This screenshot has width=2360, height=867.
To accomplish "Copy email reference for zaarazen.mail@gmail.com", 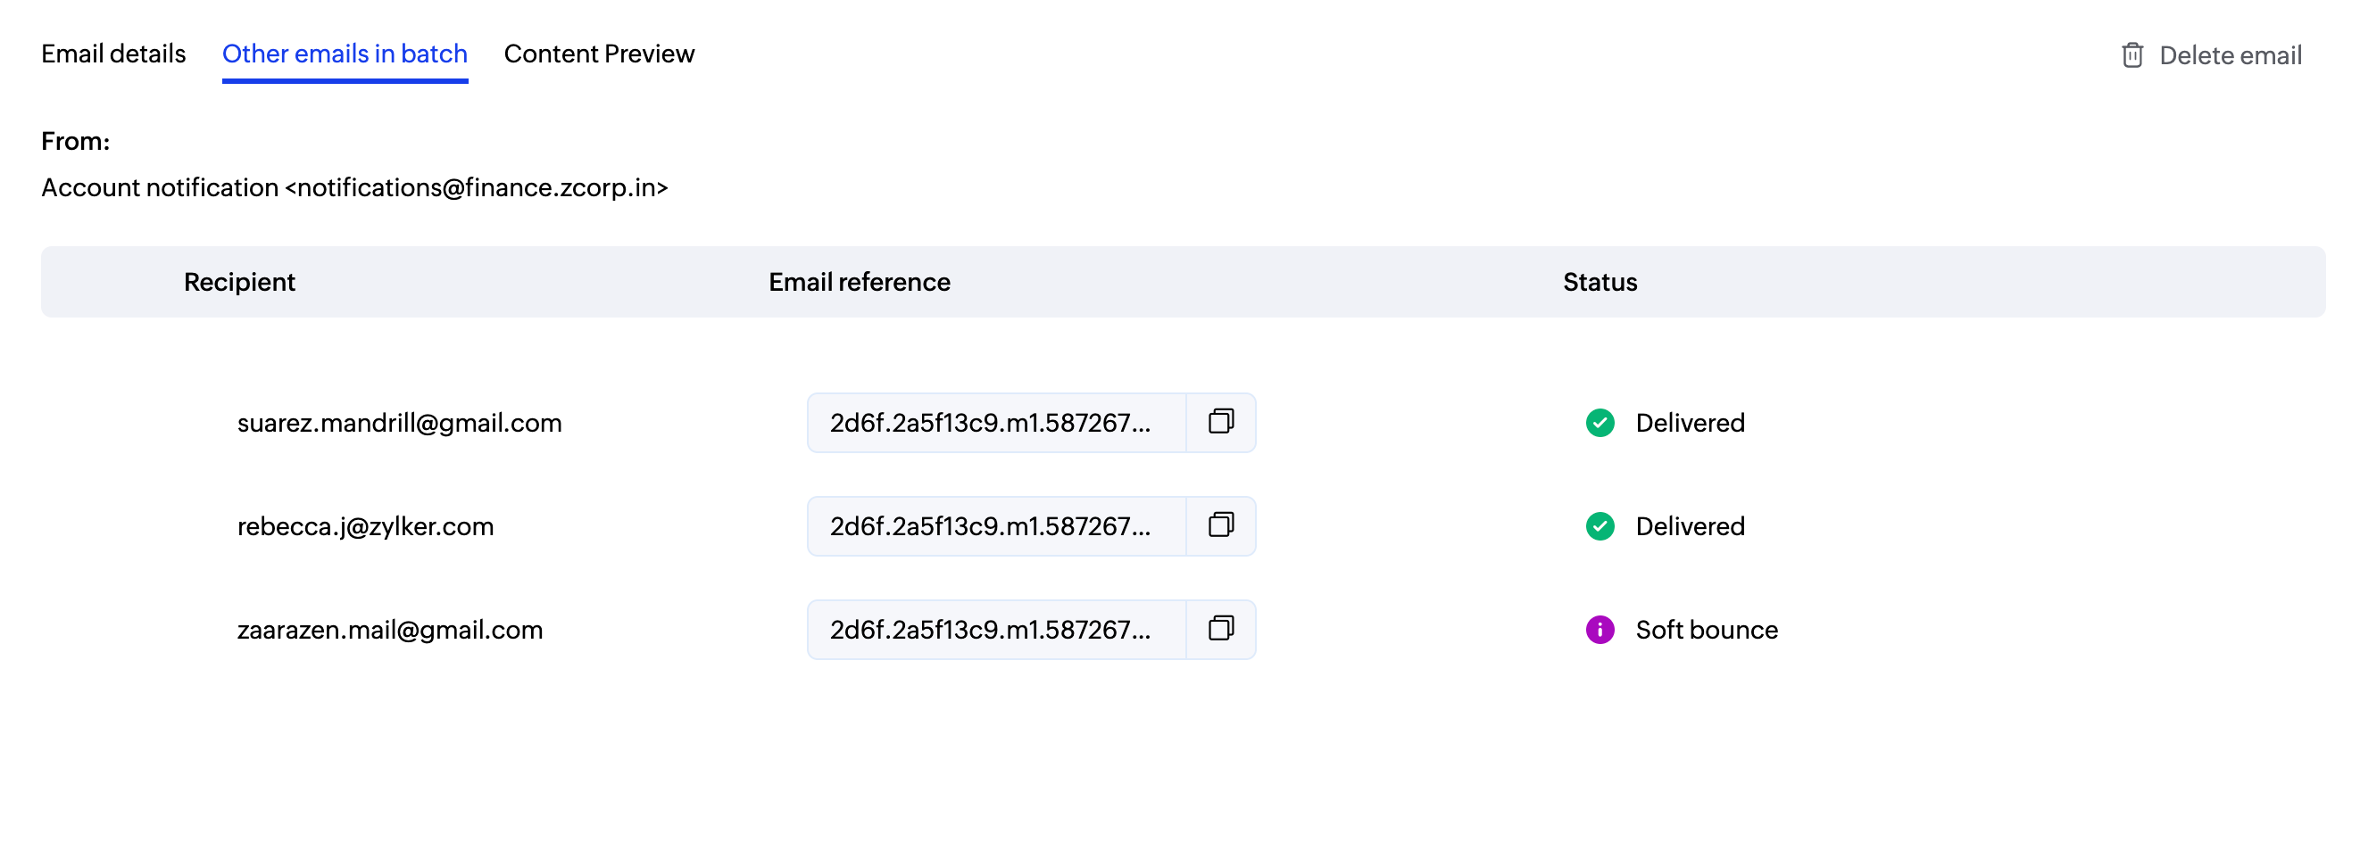I will 1221,629.
